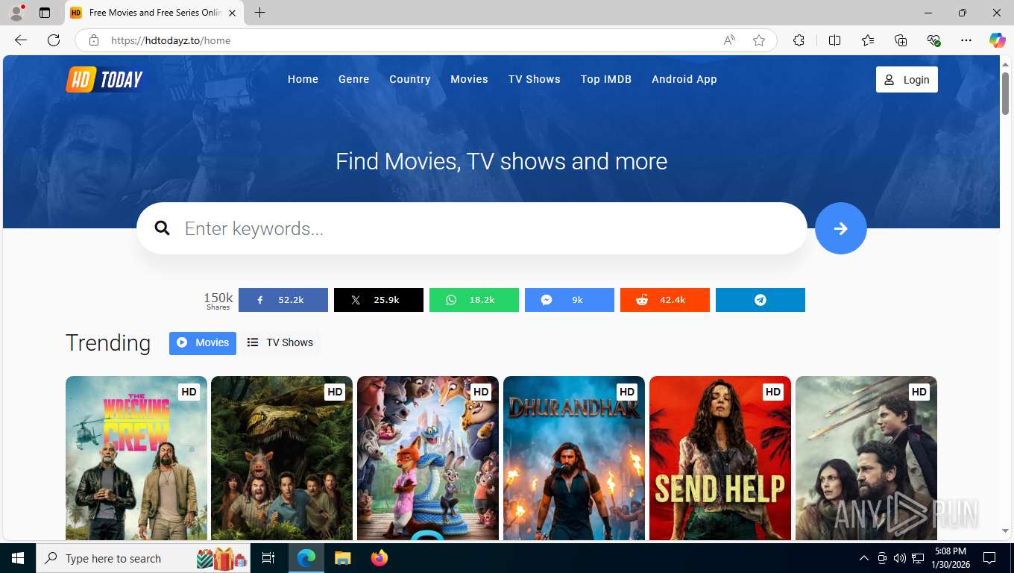The width and height of the screenshot is (1014, 573).
Task: Open tab actions menu icon
Action: [45, 13]
